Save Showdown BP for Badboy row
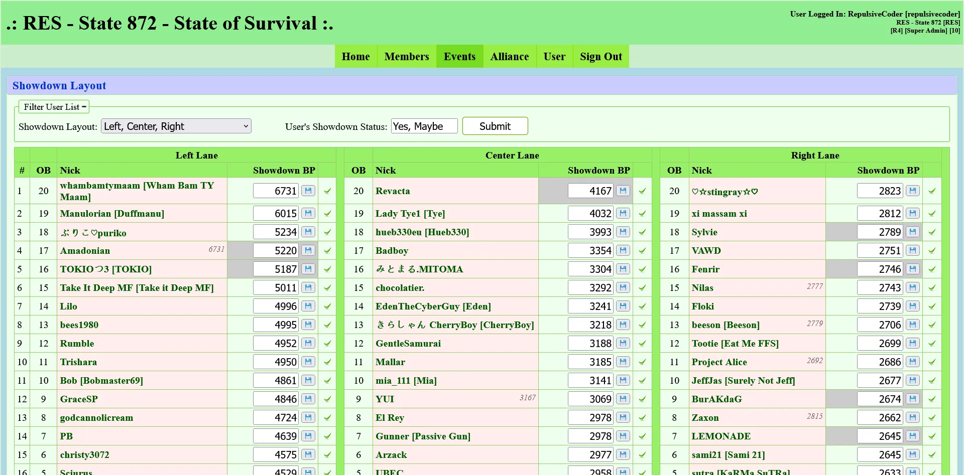 point(623,250)
